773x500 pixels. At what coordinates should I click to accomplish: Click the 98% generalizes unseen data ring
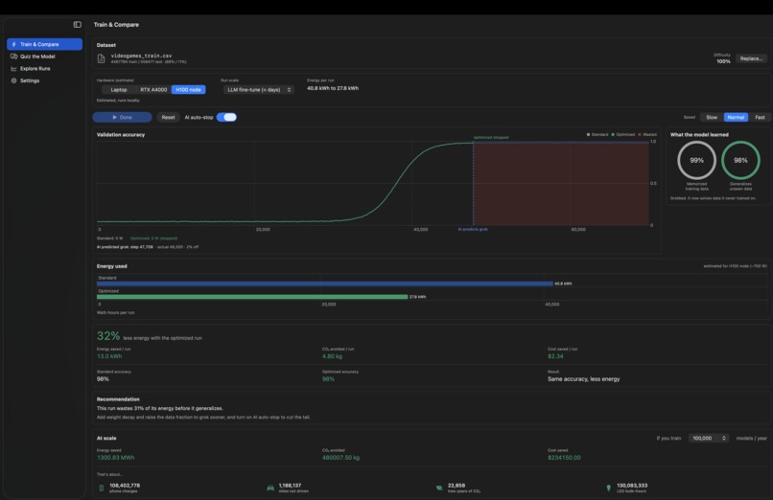coord(740,160)
